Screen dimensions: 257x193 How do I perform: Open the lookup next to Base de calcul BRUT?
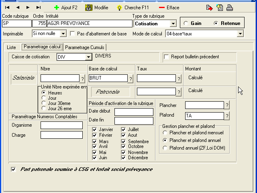coord(131,79)
